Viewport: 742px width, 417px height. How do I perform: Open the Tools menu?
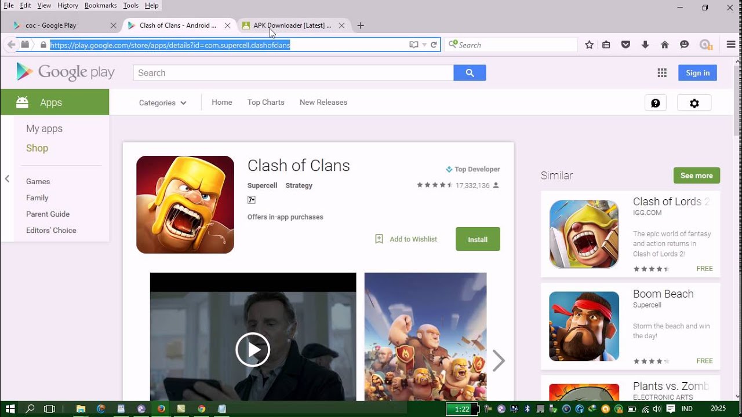coord(131,5)
